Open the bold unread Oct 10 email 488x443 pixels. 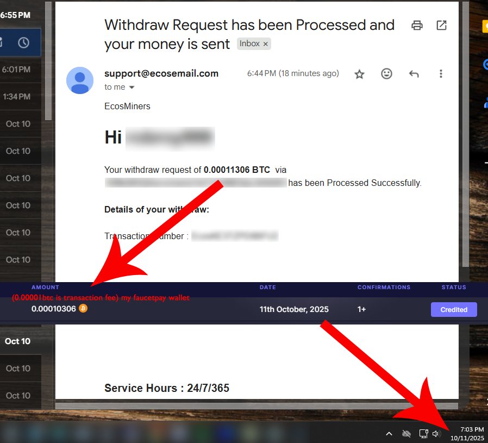tap(21, 341)
